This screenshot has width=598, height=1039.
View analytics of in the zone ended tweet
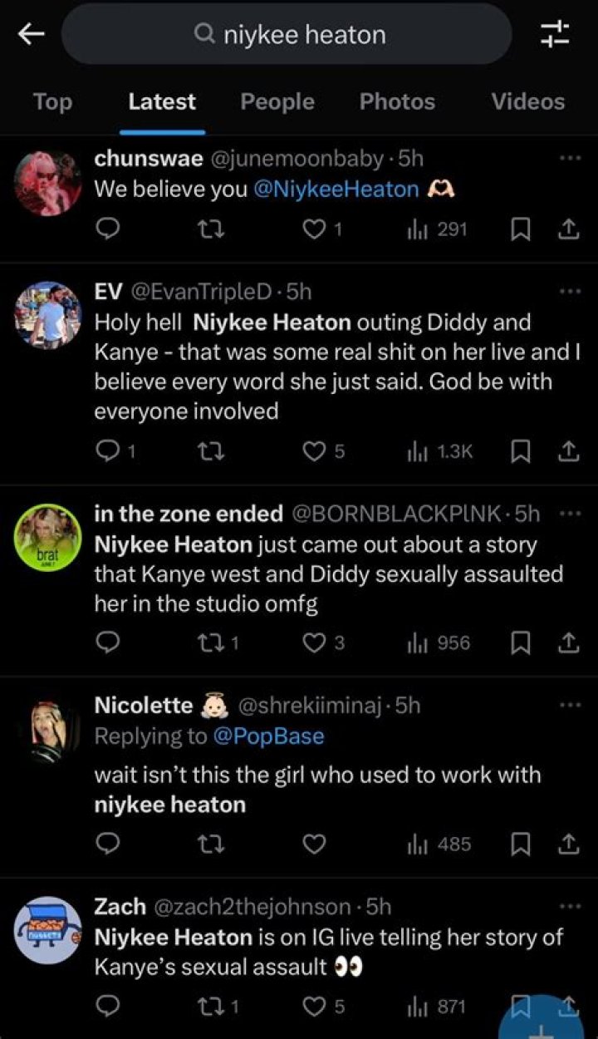tap(438, 643)
